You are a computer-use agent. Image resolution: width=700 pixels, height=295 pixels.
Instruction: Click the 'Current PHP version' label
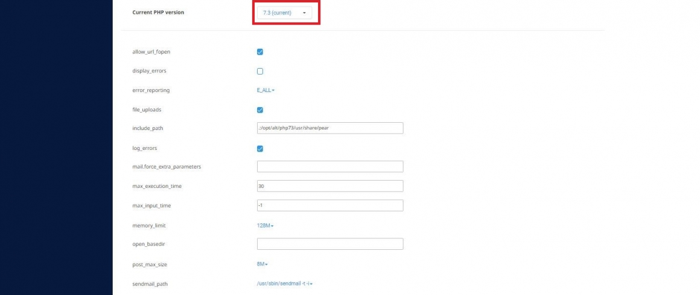tap(158, 13)
